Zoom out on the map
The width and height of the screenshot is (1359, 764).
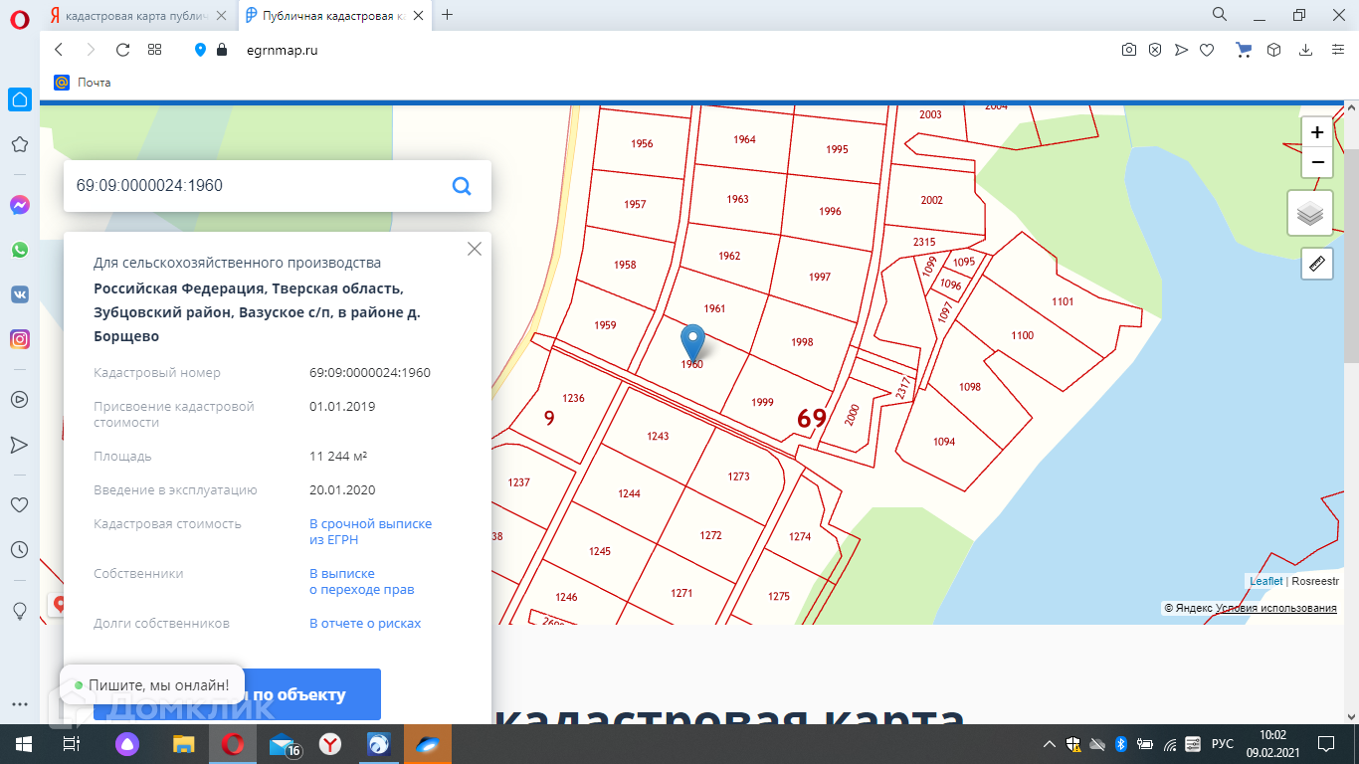[1317, 161]
